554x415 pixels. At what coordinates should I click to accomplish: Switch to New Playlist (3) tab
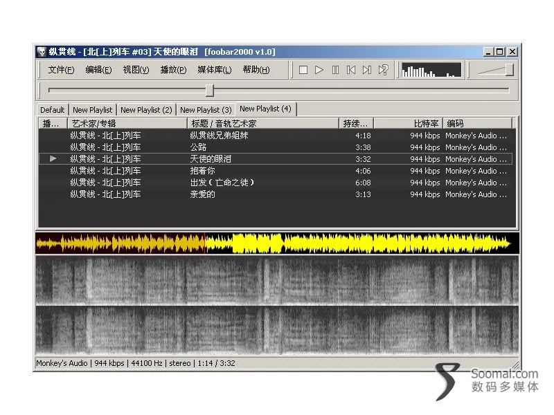click(206, 110)
